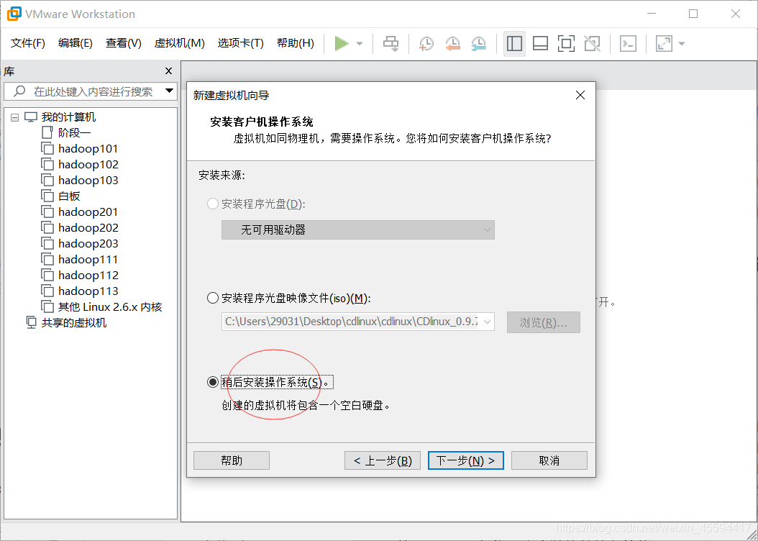
Task: Open the 选项卡(T) menu
Action: (x=241, y=43)
